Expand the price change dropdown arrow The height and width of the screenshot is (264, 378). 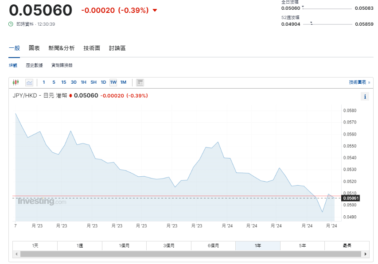point(154,11)
